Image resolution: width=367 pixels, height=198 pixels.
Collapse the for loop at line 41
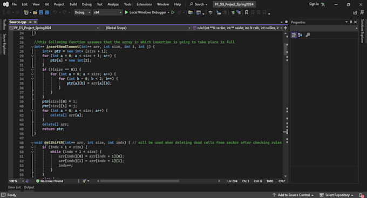(32, 111)
